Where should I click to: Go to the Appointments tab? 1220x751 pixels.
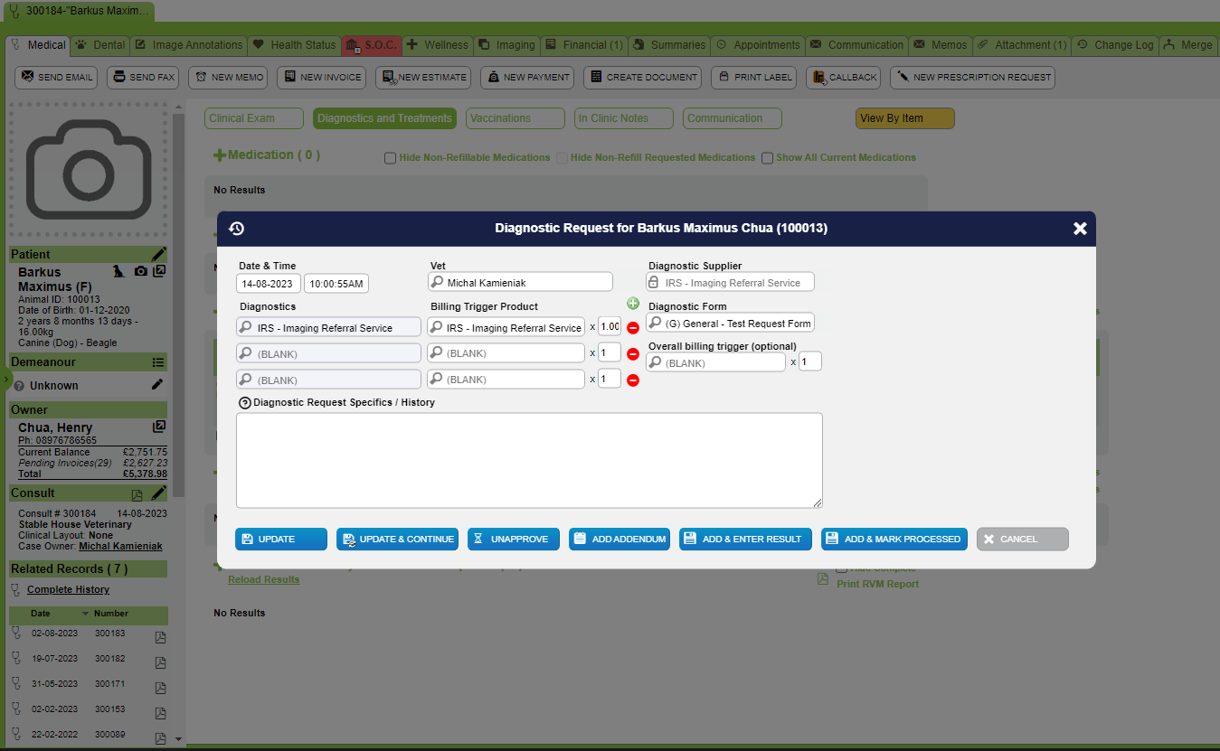pyautogui.click(x=758, y=44)
